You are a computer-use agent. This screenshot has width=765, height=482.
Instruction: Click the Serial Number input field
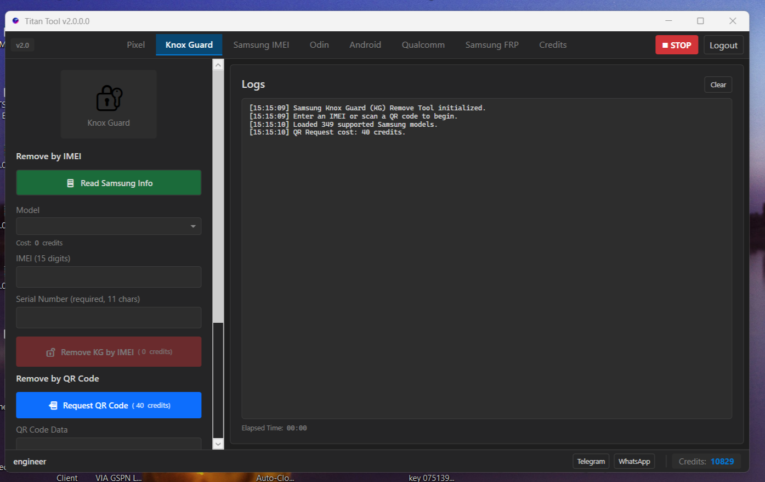109,318
